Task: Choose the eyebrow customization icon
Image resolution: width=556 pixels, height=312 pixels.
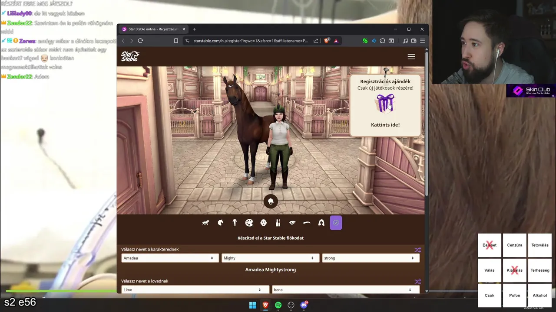Action: coord(307,223)
